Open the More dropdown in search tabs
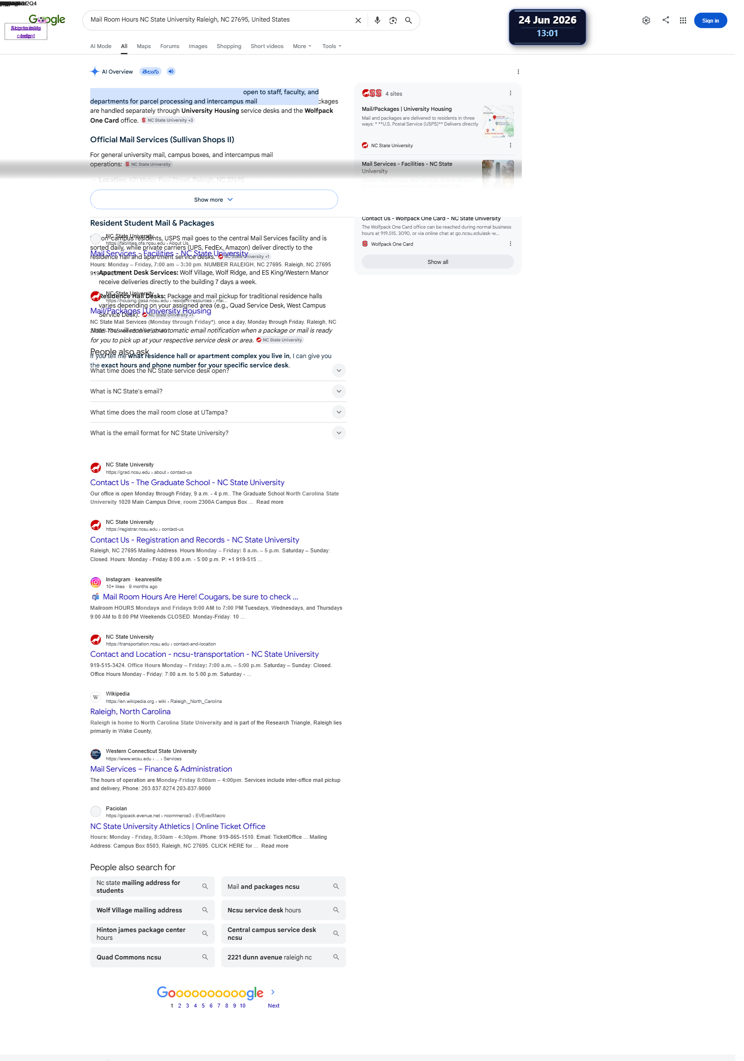This screenshot has width=744, height=1061. [302, 47]
